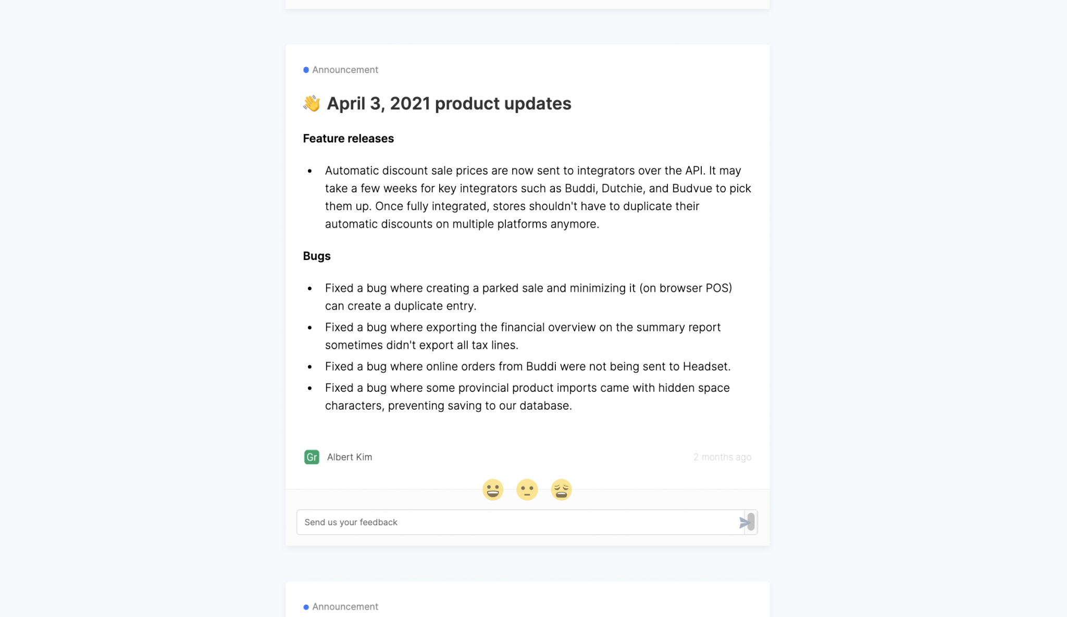Select the Announcement category label
1067x617 pixels.
coord(344,69)
